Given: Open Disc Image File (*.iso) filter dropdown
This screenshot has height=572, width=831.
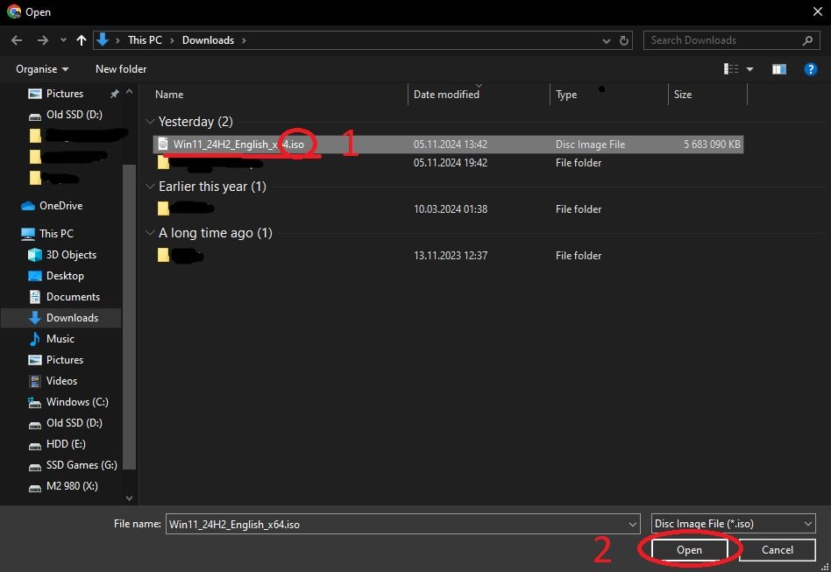Looking at the screenshot, I should [x=733, y=524].
